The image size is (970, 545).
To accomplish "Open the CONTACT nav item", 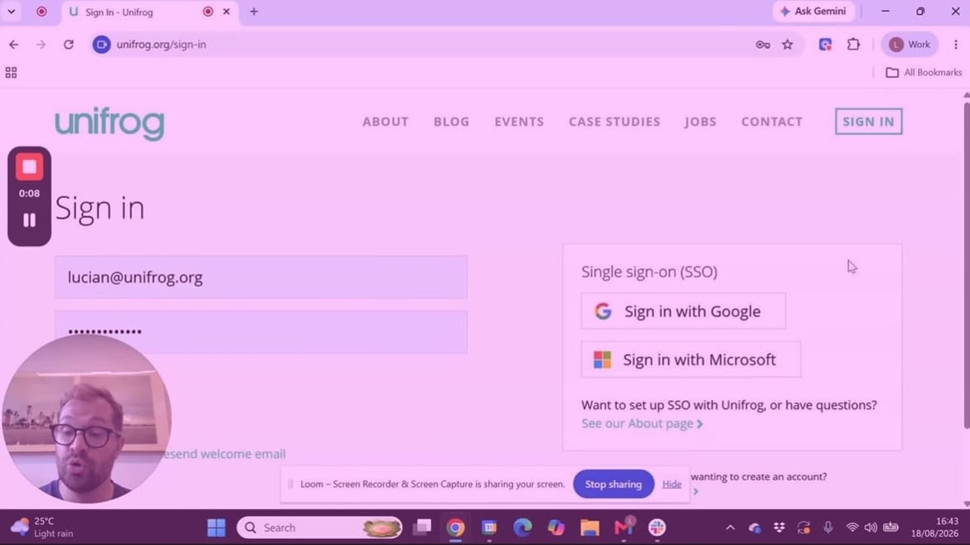I will (771, 122).
